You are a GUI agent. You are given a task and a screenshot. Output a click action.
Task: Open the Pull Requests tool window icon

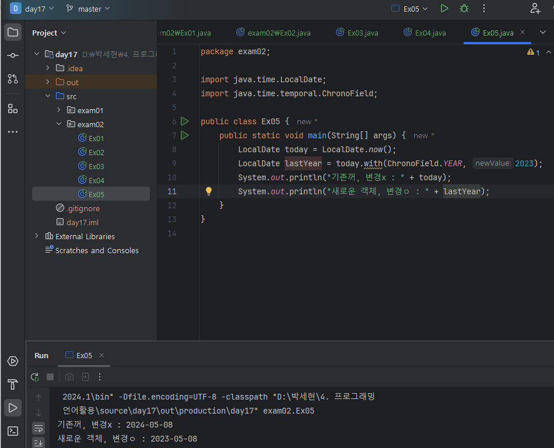13,79
